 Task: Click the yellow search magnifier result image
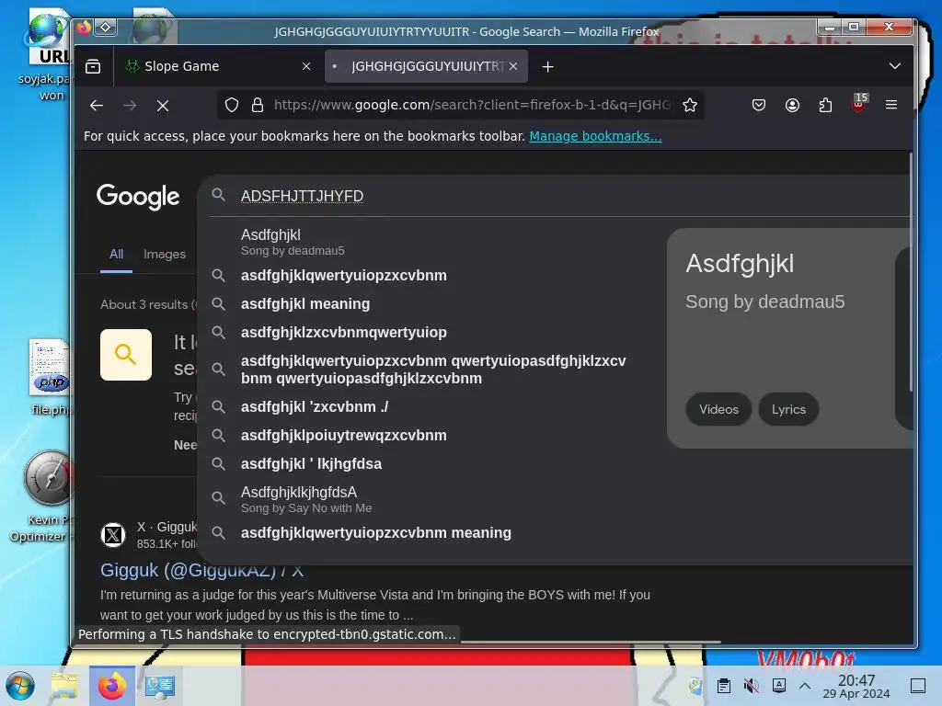pos(125,354)
